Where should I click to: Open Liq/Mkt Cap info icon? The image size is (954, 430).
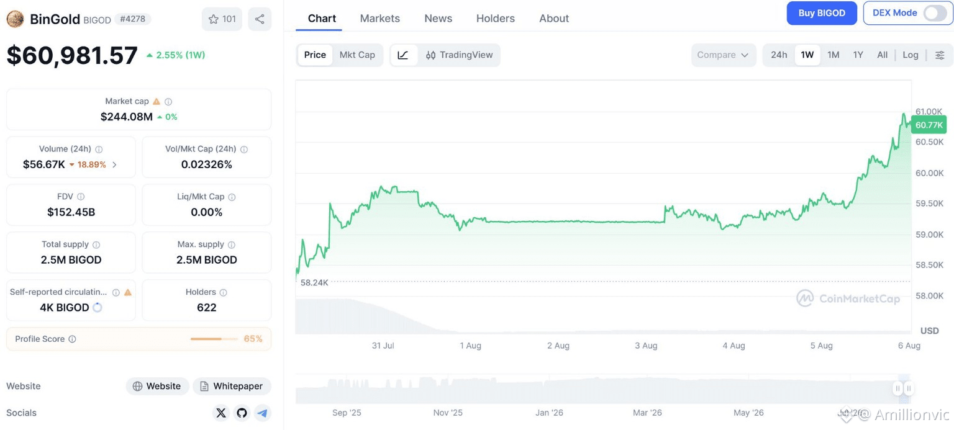click(x=232, y=197)
